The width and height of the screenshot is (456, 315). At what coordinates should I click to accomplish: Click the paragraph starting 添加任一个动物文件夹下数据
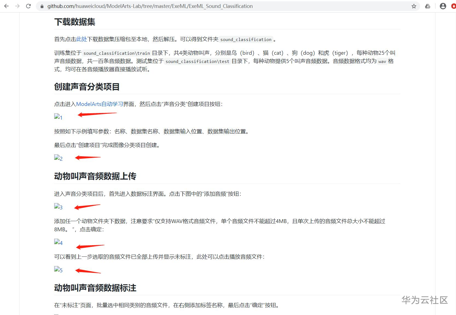pyautogui.click(x=220, y=225)
